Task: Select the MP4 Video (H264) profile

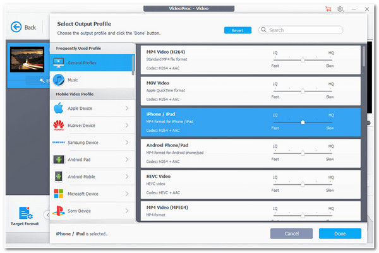Action: click(x=250, y=60)
